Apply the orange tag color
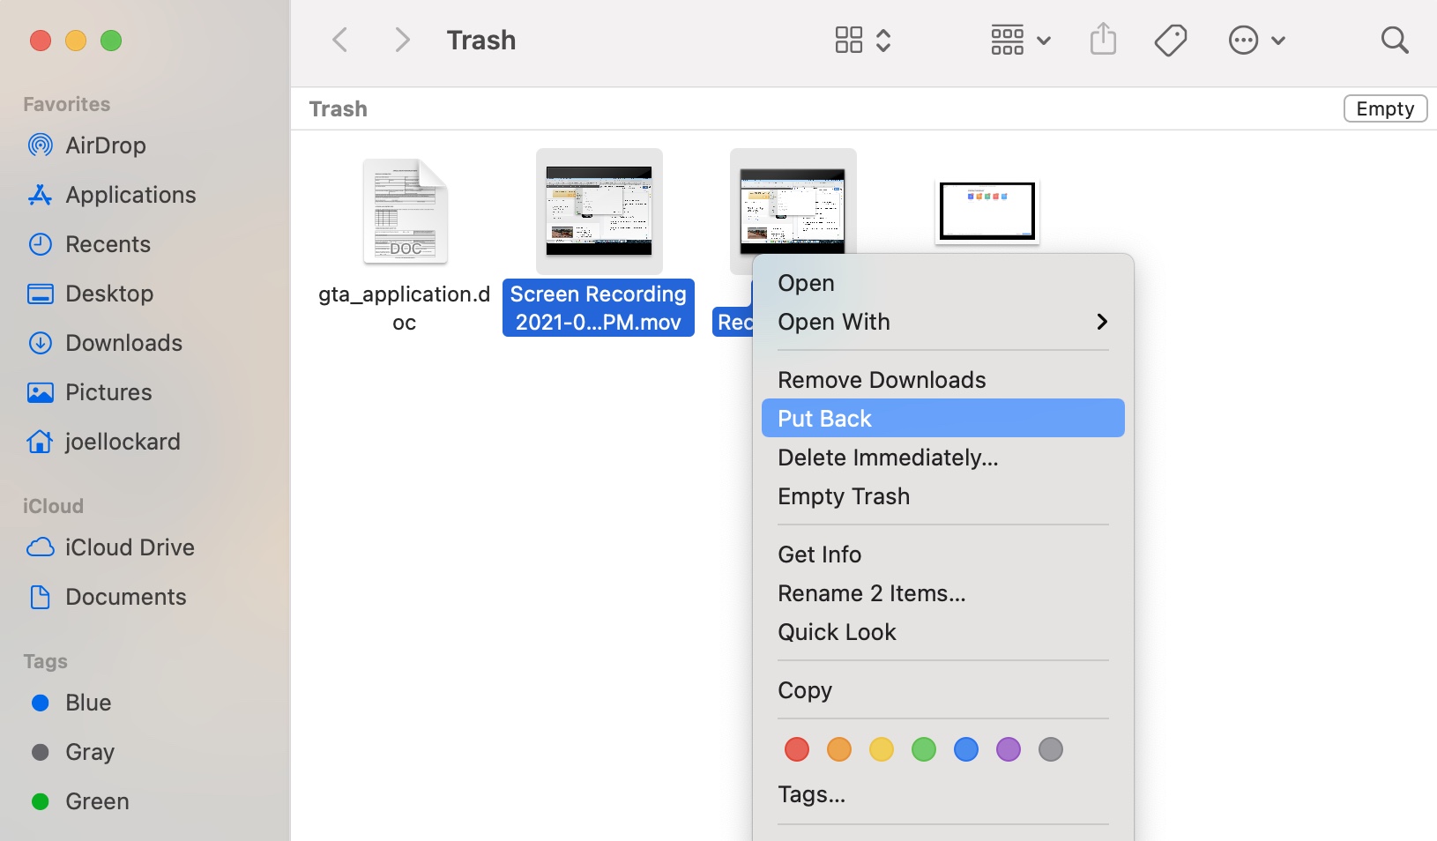 [x=839, y=749]
